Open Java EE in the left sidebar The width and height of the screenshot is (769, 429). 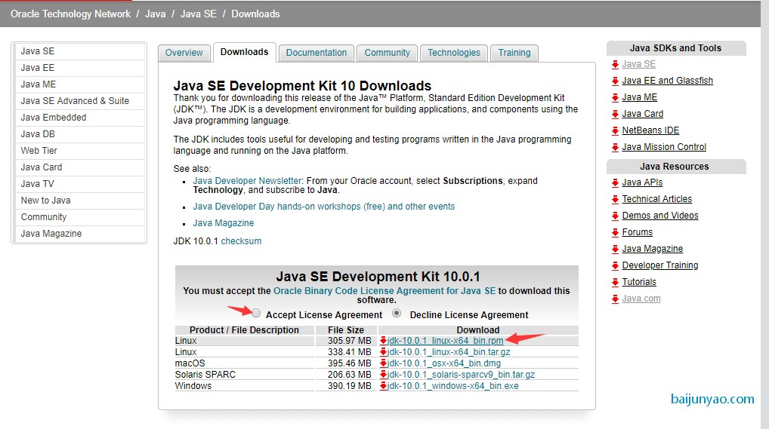[x=79, y=68]
